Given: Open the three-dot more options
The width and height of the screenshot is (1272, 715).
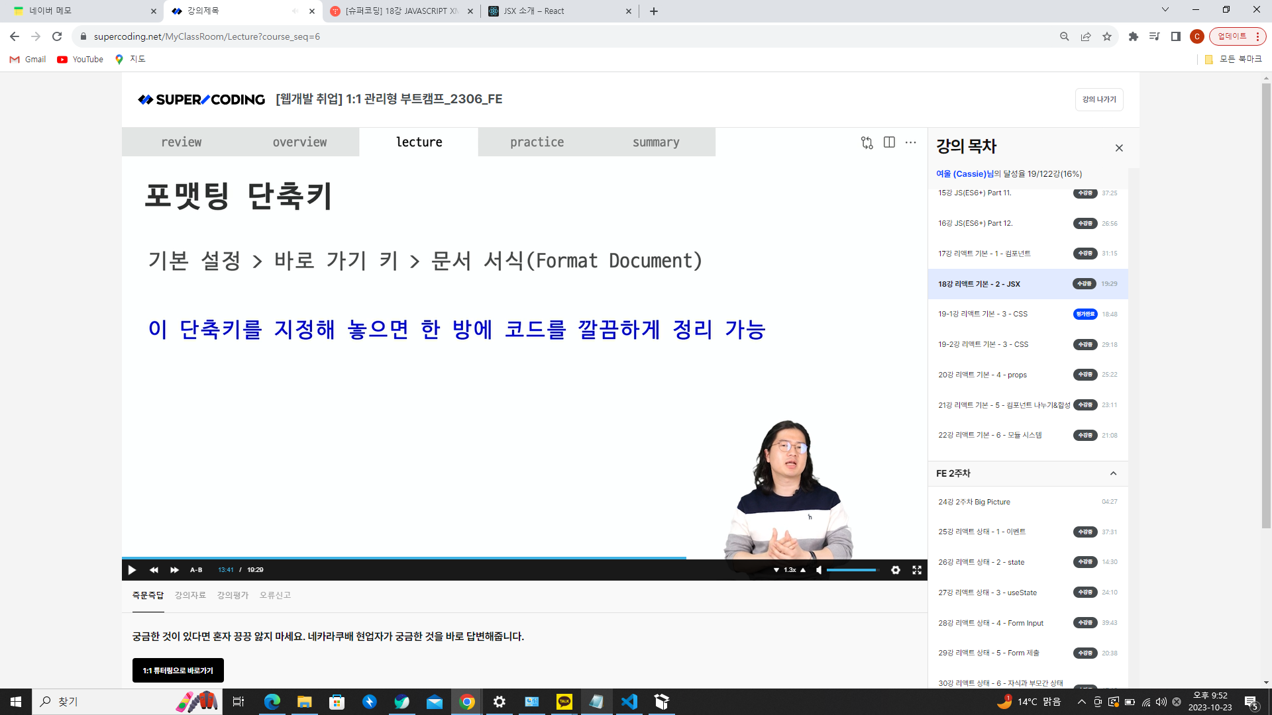Looking at the screenshot, I should [x=911, y=142].
